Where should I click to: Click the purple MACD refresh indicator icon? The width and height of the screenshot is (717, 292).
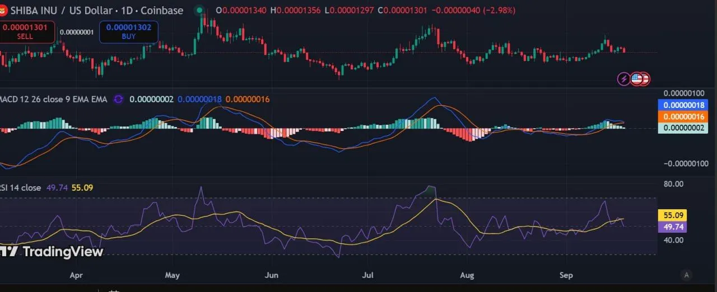tap(118, 99)
